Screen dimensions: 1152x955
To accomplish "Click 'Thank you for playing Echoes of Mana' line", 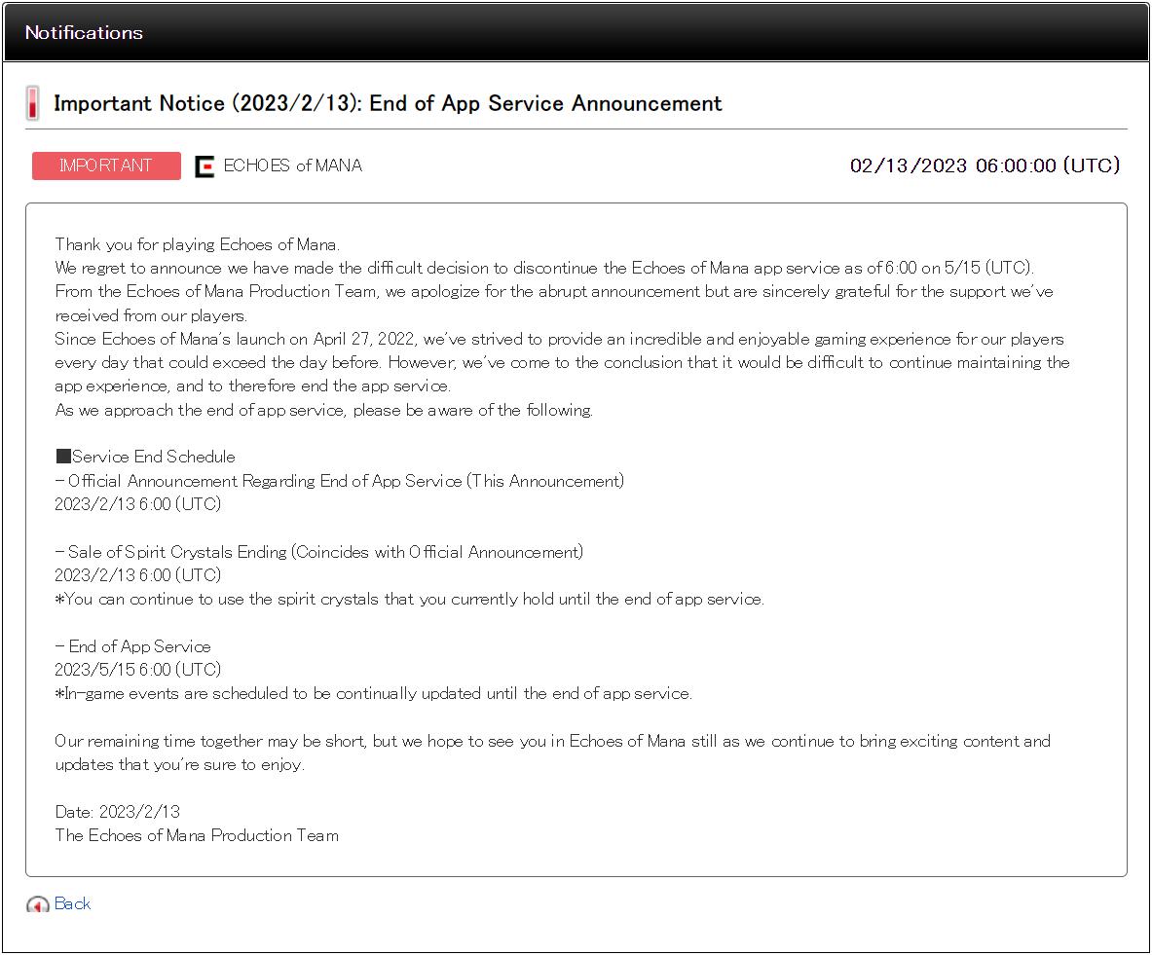I will pyautogui.click(x=198, y=244).
